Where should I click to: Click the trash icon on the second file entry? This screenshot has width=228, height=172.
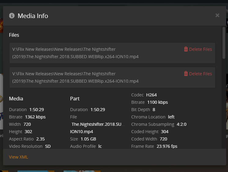pos(186,74)
